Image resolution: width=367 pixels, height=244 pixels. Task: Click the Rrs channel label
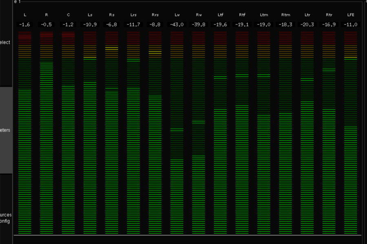pos(155,15)
